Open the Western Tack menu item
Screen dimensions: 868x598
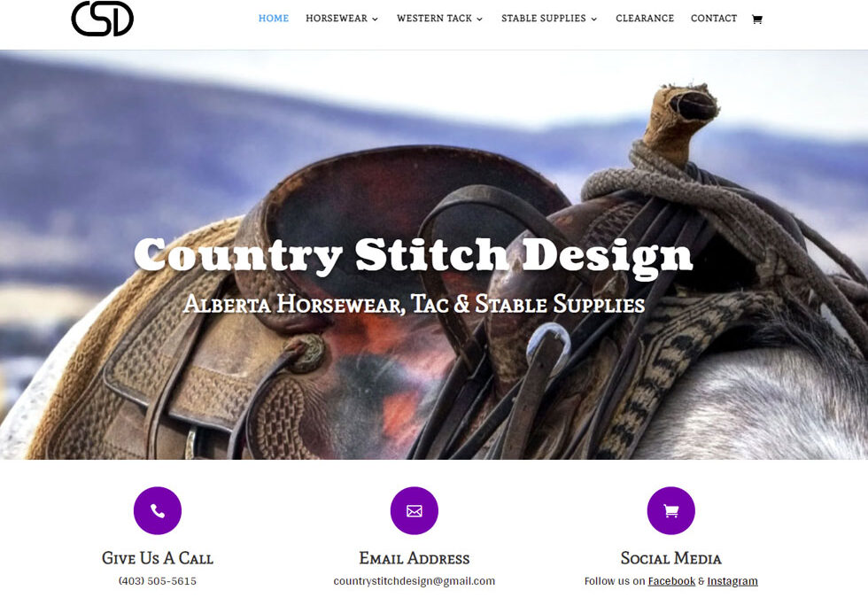(x=435, y=19)
